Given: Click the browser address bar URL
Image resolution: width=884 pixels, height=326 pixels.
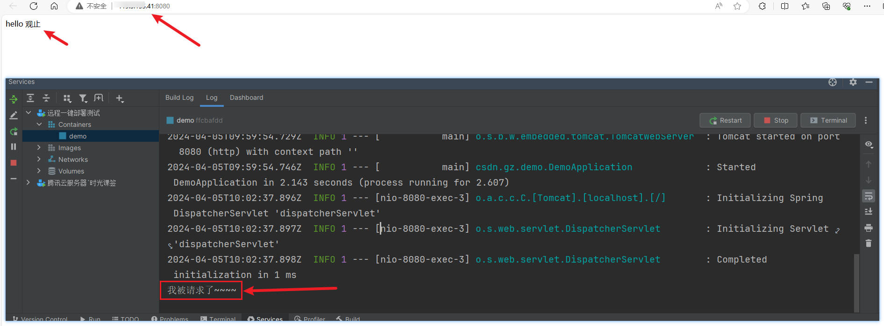Looking at the screenshot, I should click(145, 6).
